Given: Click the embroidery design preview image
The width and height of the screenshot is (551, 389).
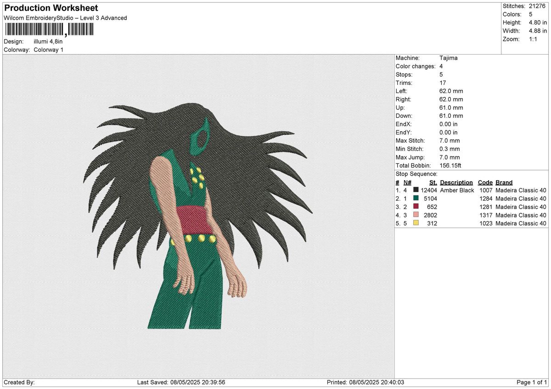Looking at the screenshot, I should click(x=198, y=216).
